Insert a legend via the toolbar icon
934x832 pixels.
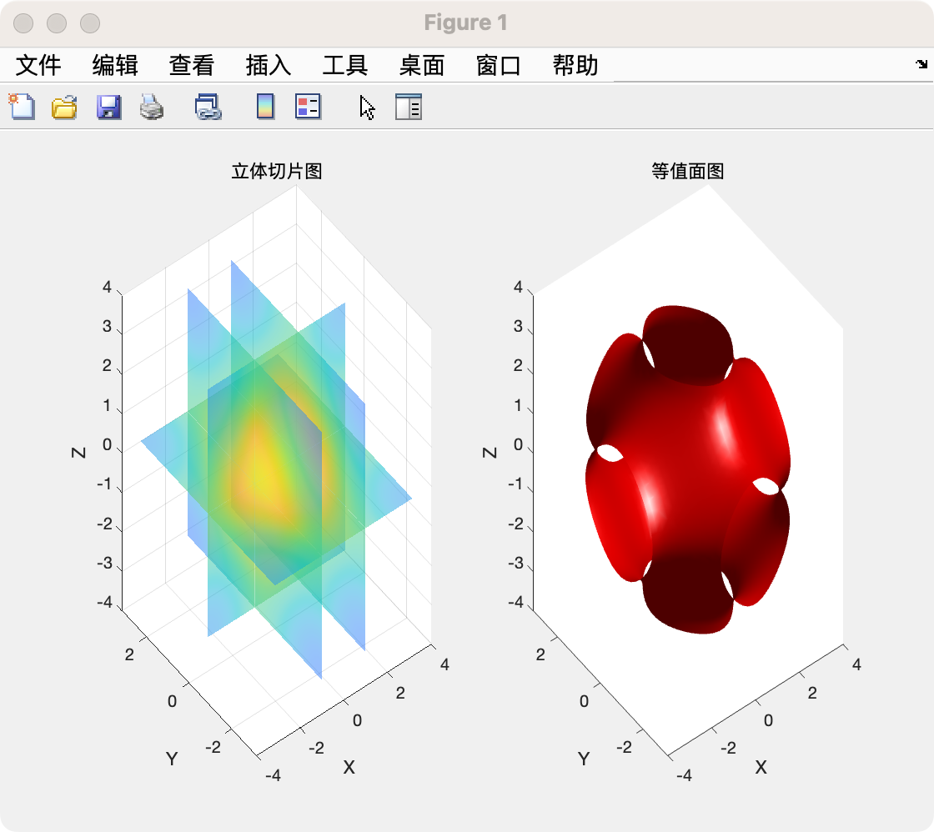[309, 108]
